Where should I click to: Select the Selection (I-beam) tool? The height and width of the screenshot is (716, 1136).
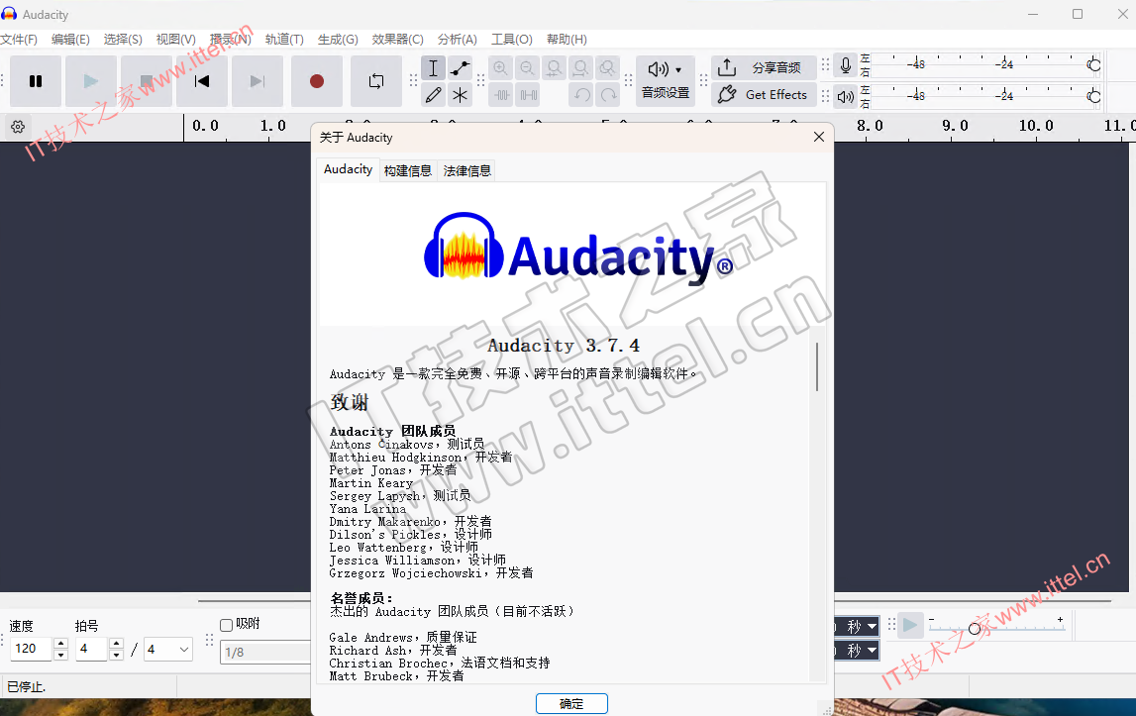tap(433, 68)
